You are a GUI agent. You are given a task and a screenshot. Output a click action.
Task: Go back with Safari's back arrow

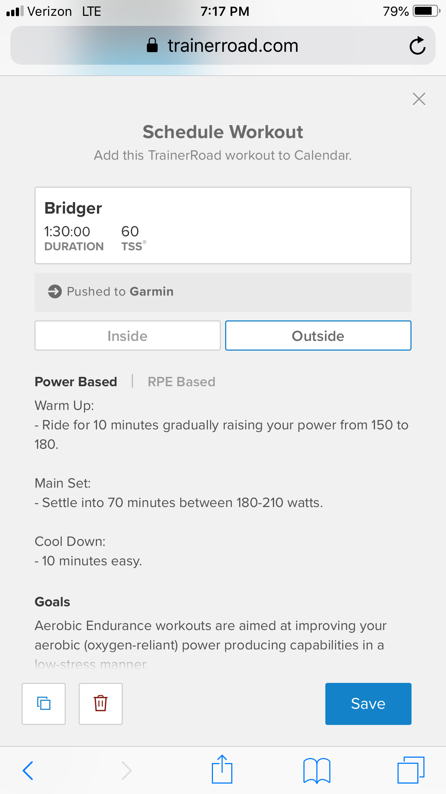[x=28, y=770]
